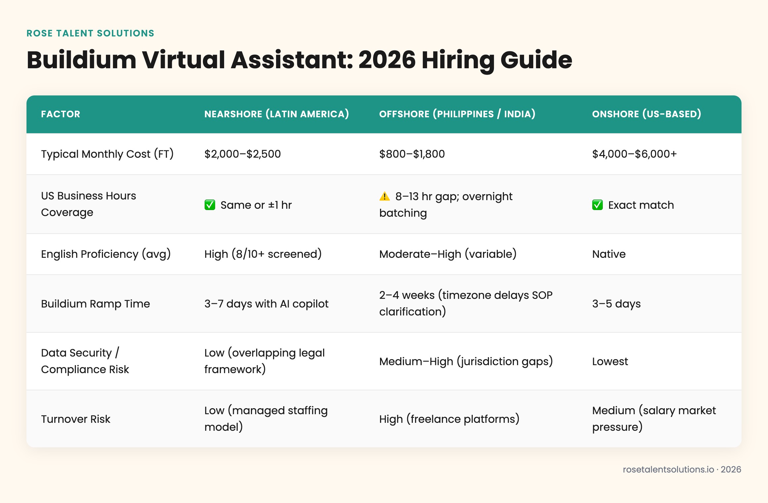Viewport: 768px width, 503px height.
Task: Click the 'Lowest' cell
Action: (x=610, y=362)
